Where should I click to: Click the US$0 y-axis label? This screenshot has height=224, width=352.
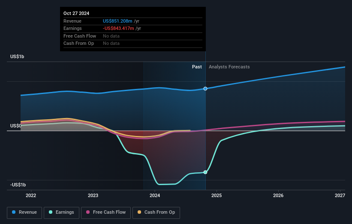pyautogui.click(x=16, y=126)
